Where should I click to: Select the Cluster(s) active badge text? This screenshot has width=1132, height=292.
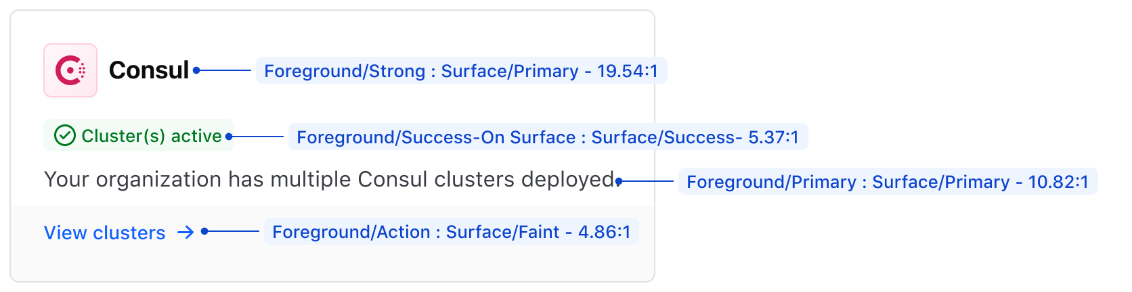pos(152,136)
